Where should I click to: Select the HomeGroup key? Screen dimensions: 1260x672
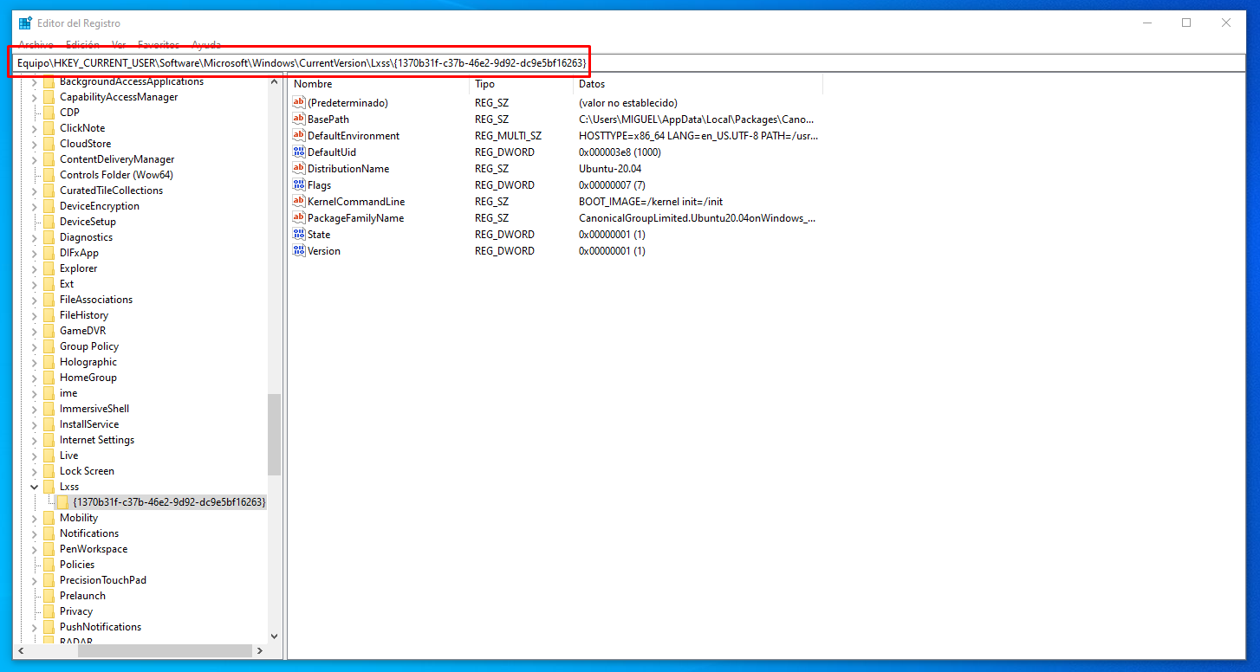coord(88,378)
